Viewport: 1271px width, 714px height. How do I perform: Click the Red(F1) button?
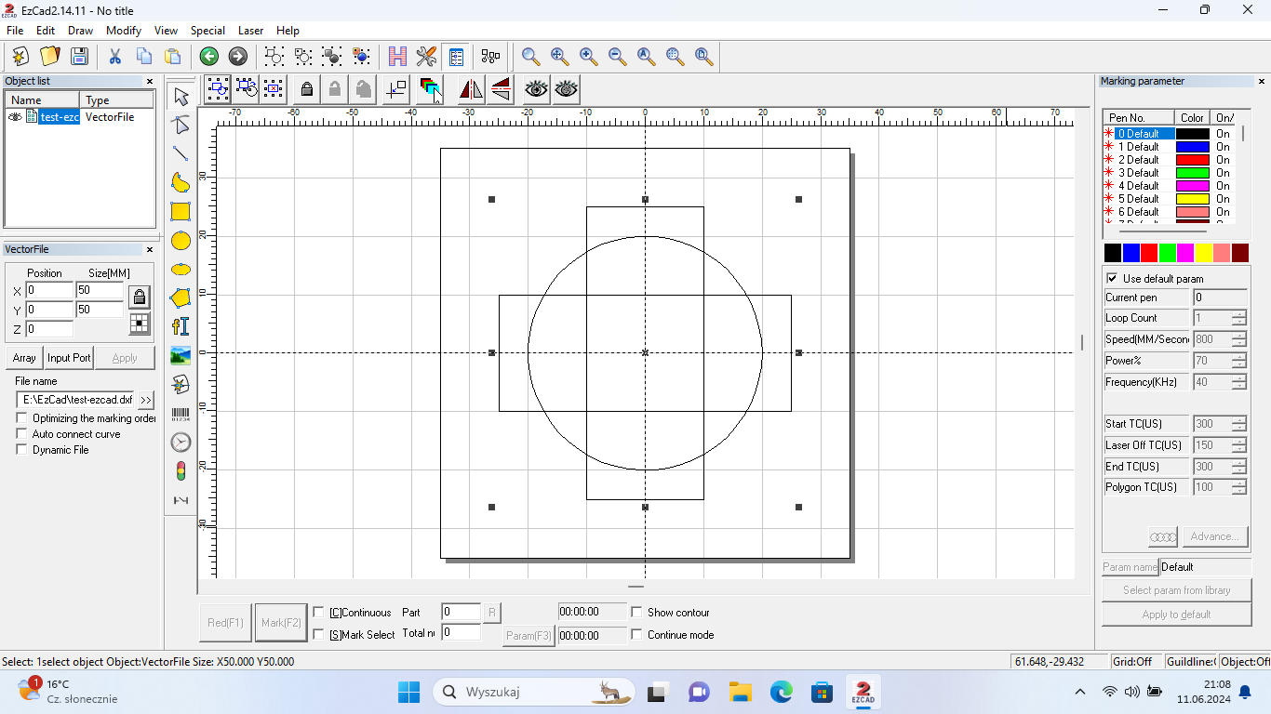[225, 623]
